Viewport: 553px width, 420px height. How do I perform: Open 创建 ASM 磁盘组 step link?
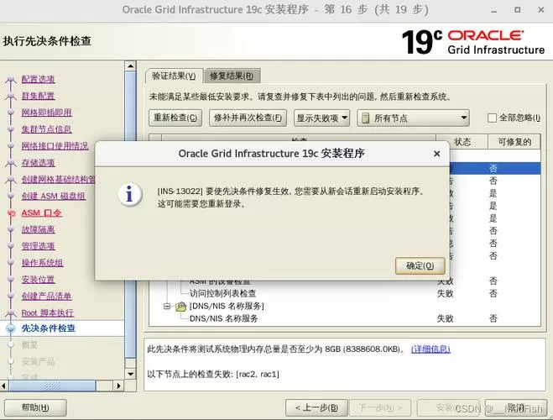(x=53, y=196)
